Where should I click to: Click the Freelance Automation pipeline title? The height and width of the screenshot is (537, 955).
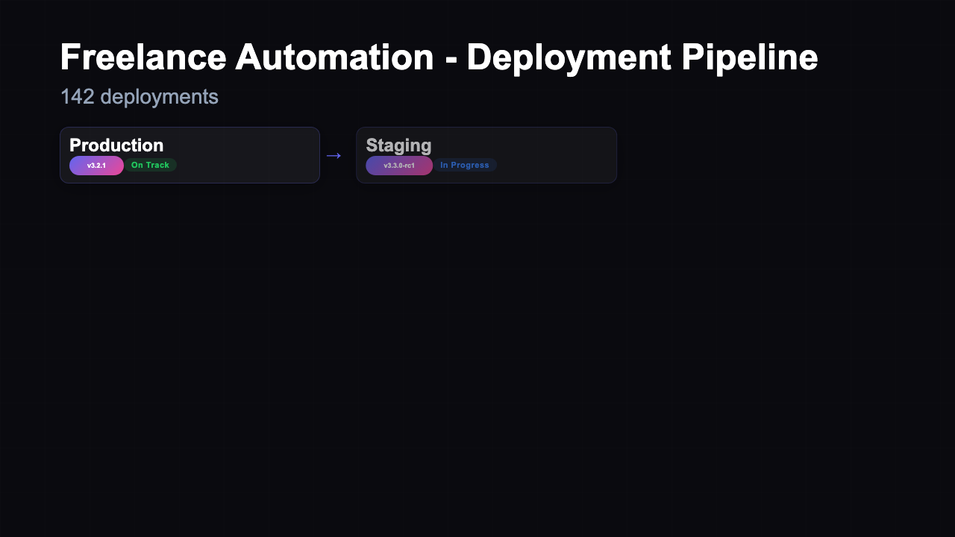pyautogui.click(x=439, y=56)
